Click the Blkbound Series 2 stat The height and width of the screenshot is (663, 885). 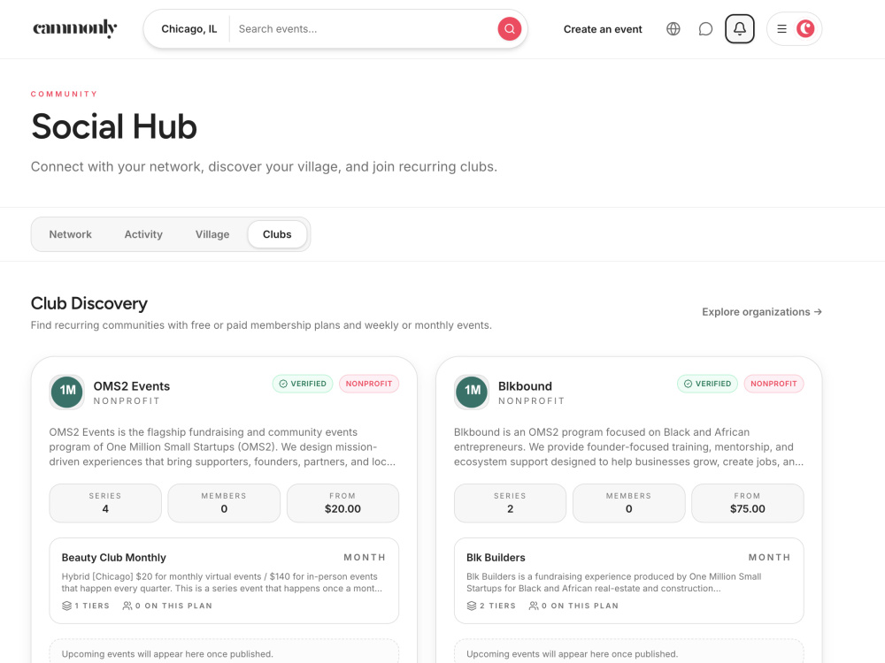(511, 503)
